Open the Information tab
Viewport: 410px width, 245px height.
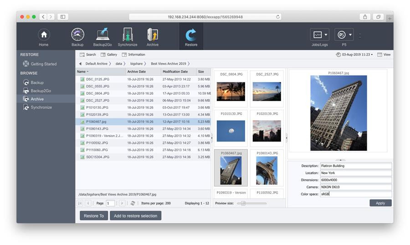coord(133,55)
